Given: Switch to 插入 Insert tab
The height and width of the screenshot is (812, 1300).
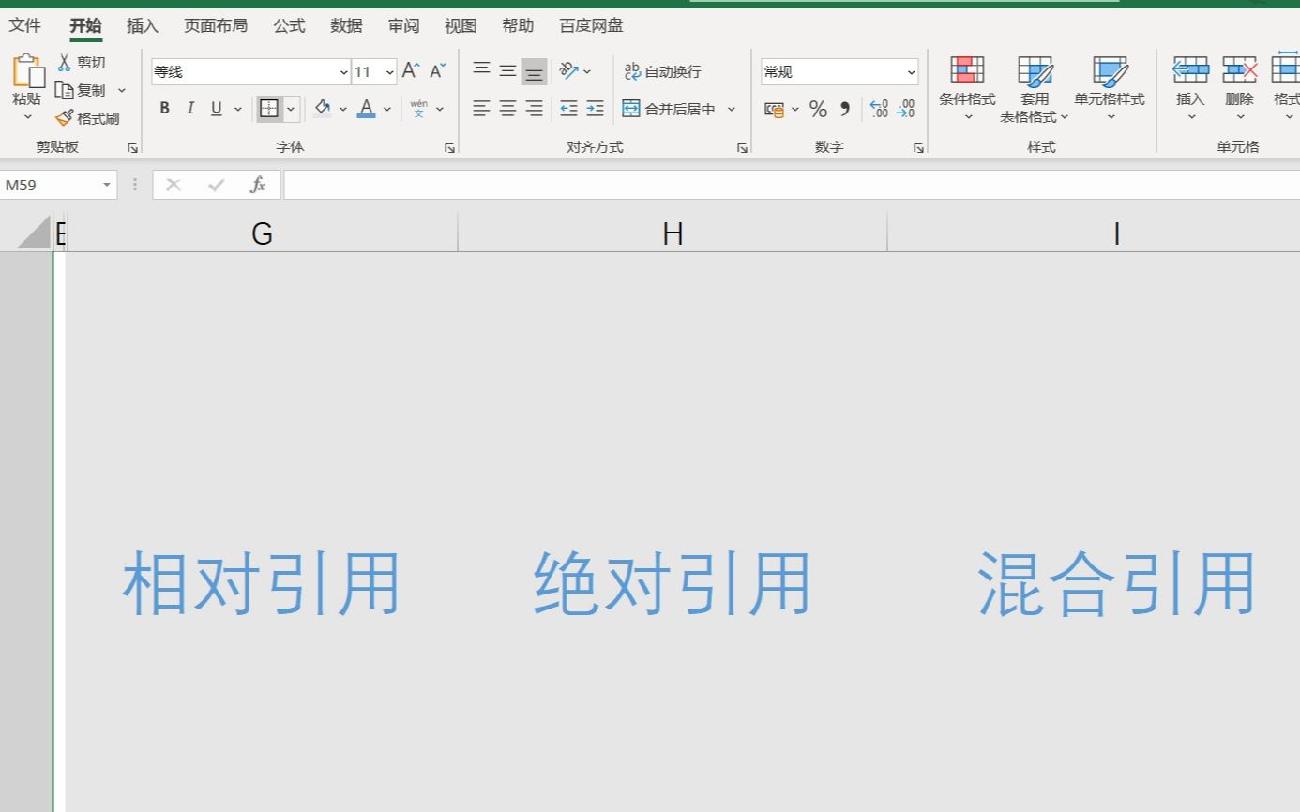Looking at the screenshot, I should point(143,26).
